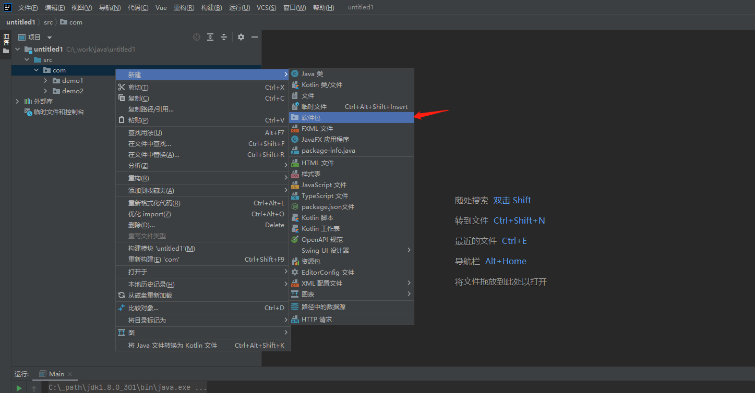Choose 构建模块 'untitled1'(M) entry
Screen dimensions: 755x393
coord(203,249)
